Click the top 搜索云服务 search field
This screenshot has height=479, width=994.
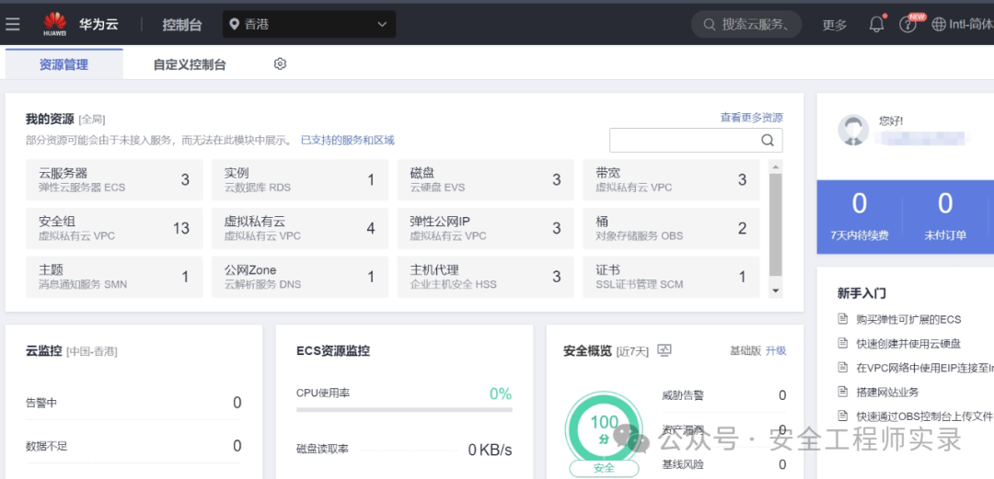click(x=746, y=25)
